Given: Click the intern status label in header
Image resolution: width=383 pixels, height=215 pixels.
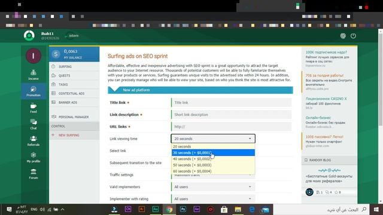Looking at the screenshot, I should click(74, 36).
